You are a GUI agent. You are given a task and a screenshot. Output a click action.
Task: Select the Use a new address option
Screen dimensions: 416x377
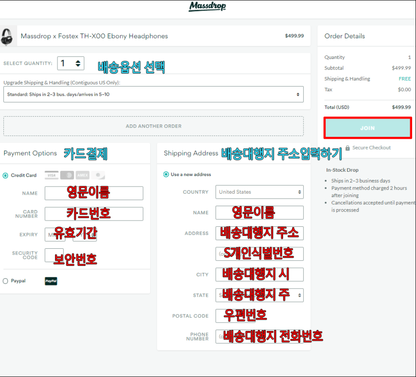pos(166,175)
